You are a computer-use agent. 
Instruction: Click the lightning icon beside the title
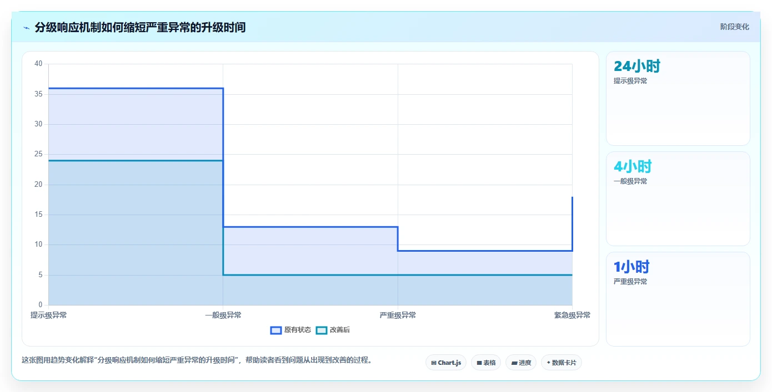pyautogui.click(x=26, y=28)
